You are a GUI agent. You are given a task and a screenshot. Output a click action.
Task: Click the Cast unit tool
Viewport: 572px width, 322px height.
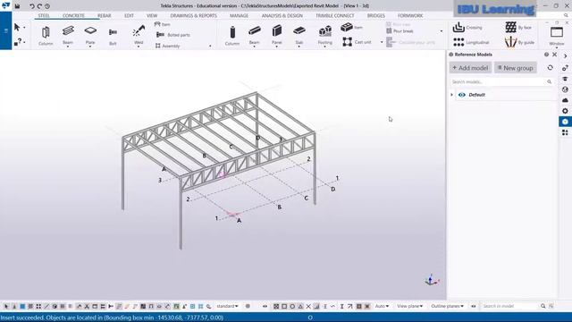click(357, 42)
